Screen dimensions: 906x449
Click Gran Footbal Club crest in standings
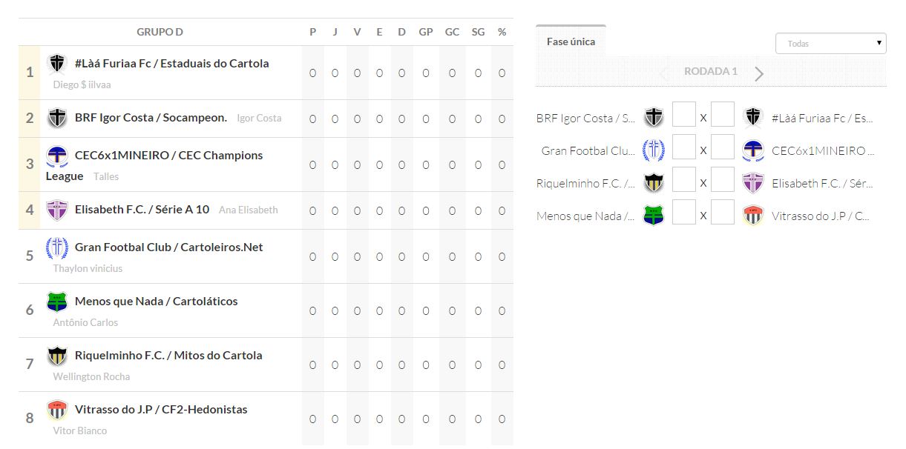click(57, 247)
